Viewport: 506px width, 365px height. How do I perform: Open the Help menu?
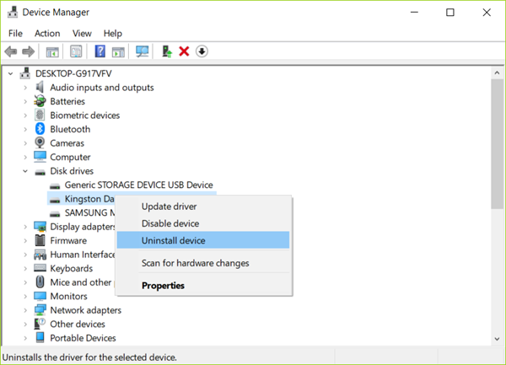point(113,33)
